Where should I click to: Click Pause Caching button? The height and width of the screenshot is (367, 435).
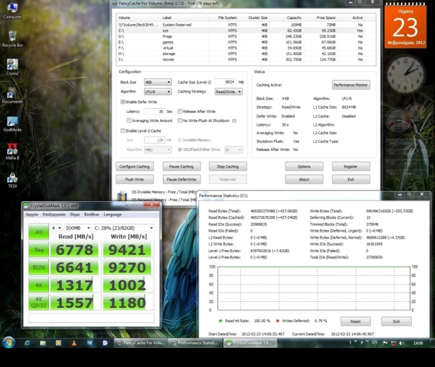click(181, 166)
